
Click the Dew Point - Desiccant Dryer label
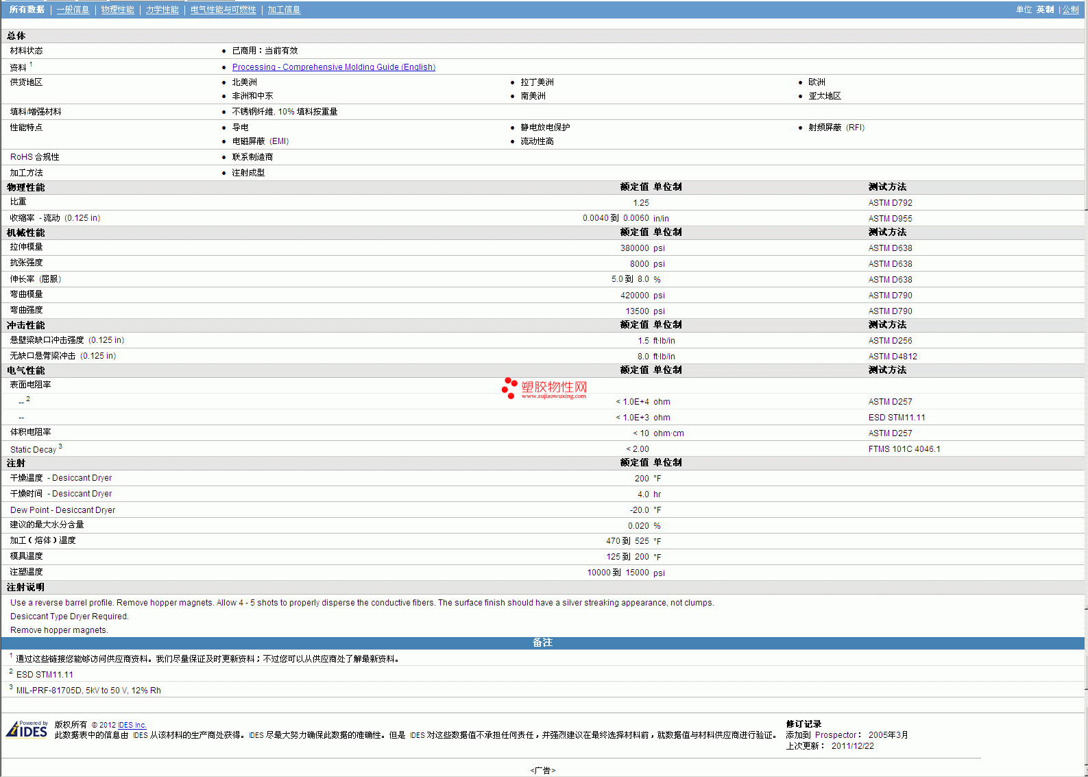(62, 510)
